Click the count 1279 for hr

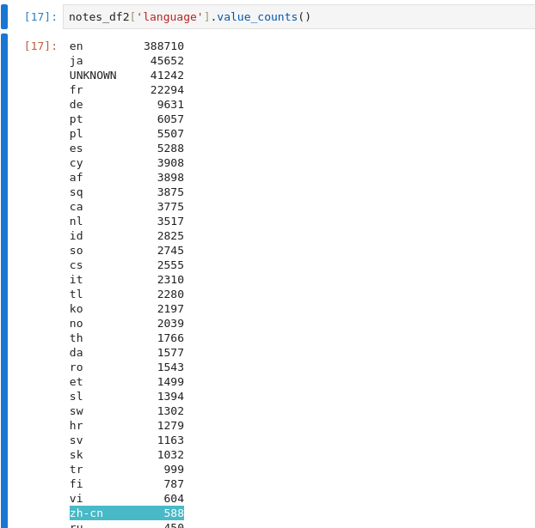170,426
